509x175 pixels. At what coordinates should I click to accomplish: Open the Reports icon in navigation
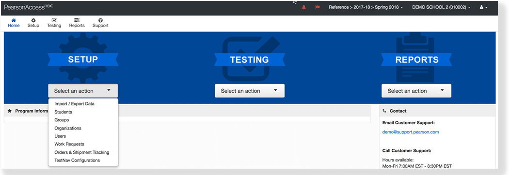tap(77, 20)
